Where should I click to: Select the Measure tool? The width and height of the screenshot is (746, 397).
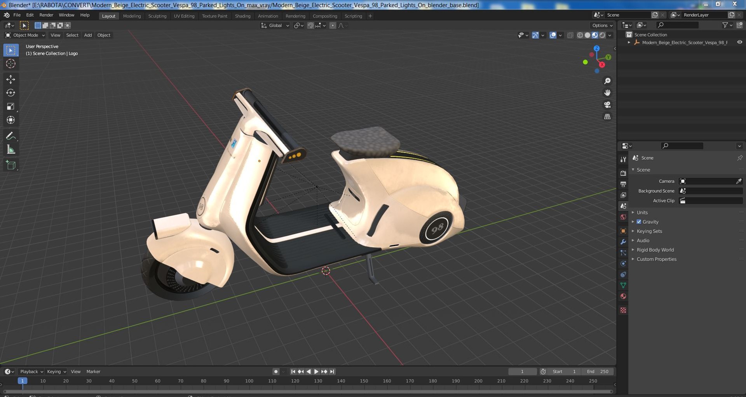point(10,149)
